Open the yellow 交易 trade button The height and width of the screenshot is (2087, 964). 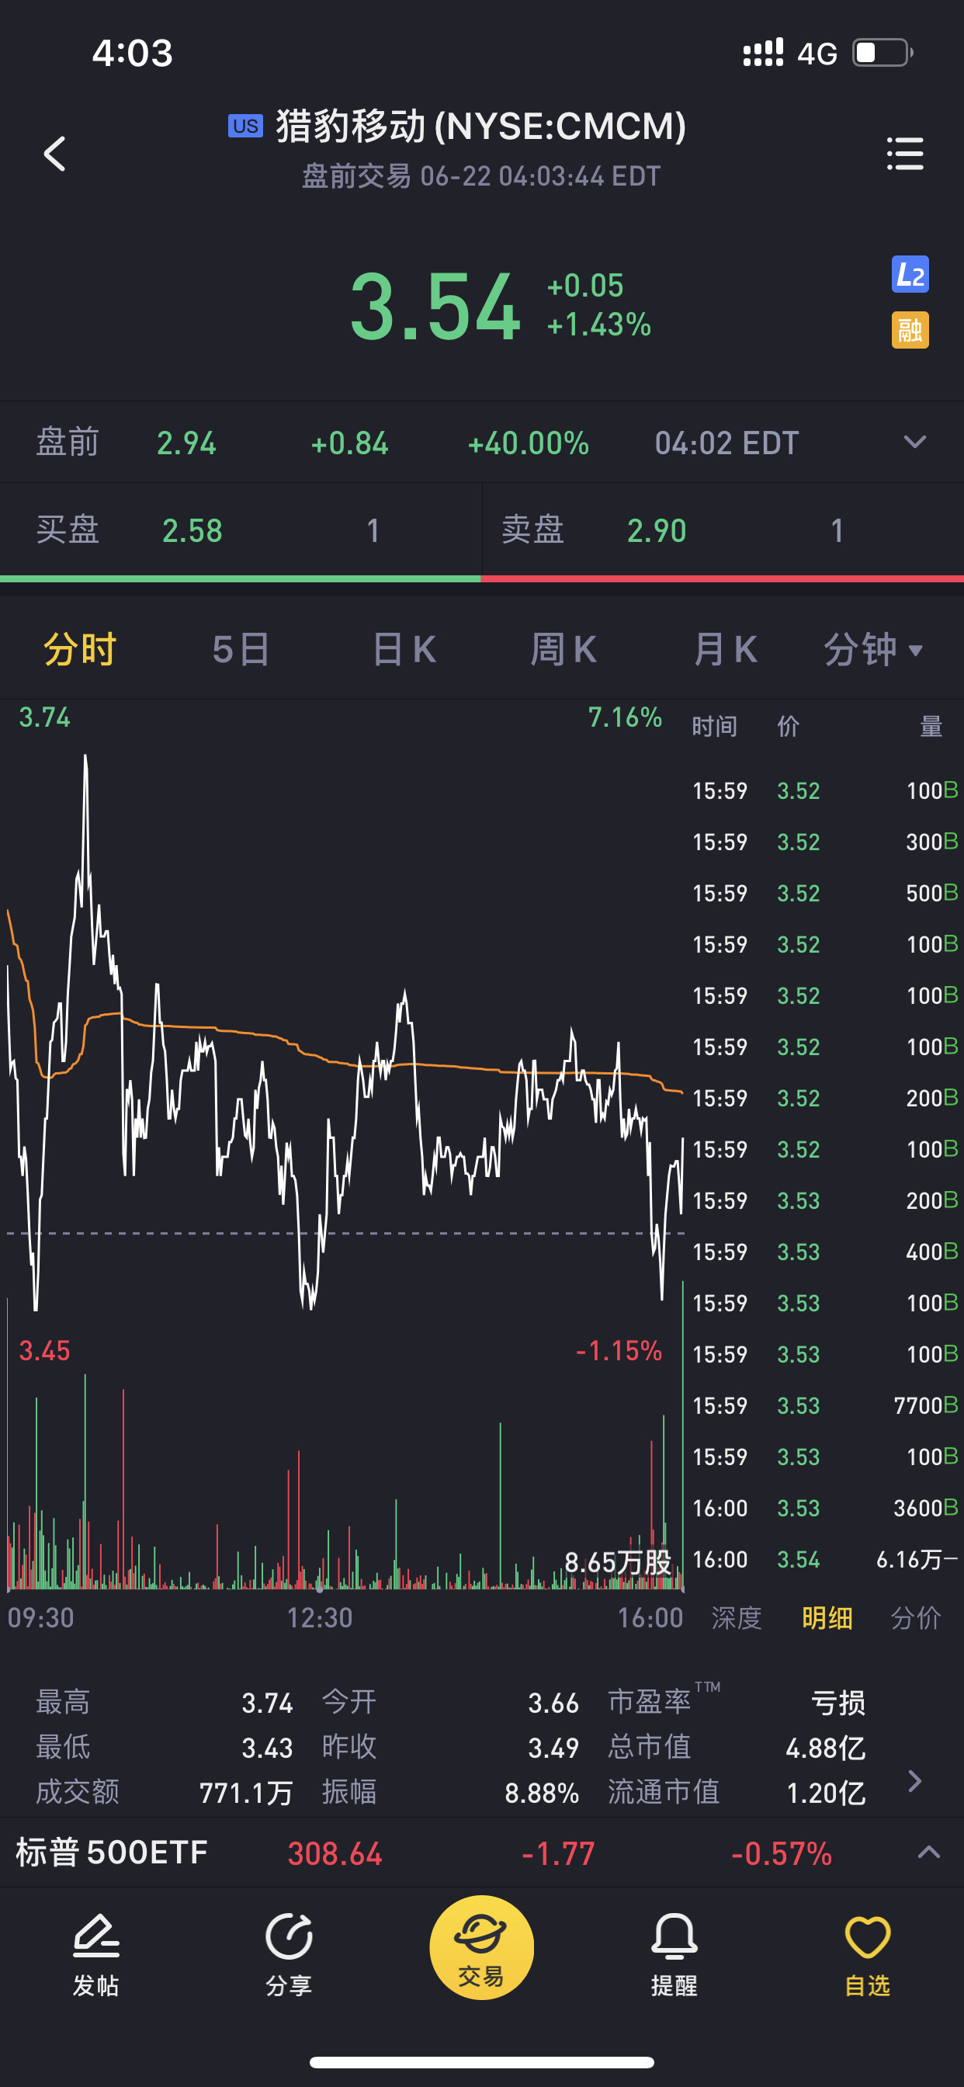pyautogui.click(x=482, y=1946)
